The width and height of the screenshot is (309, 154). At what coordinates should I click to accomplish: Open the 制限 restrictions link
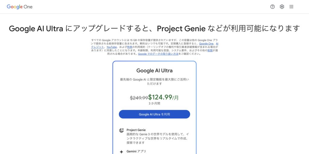(x=210, y=51)
